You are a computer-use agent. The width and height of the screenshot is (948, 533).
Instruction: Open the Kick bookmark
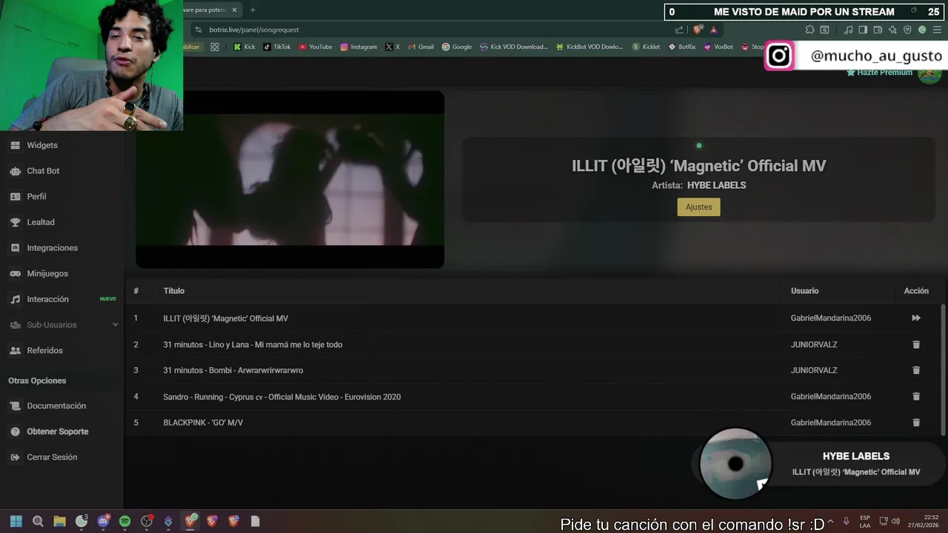tap(244, 47)
